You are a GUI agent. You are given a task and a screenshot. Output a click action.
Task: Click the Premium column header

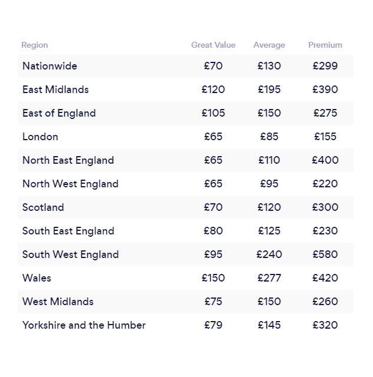[x=325, y=45]
